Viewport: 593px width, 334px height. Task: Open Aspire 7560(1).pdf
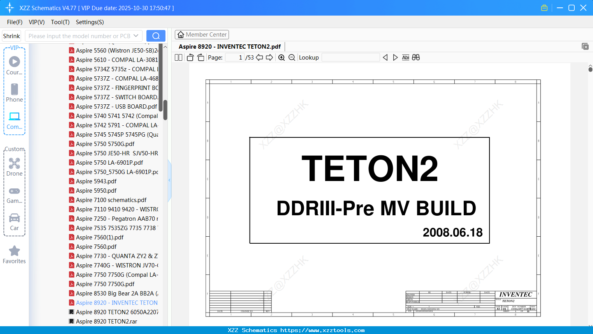tap(96, 237)
